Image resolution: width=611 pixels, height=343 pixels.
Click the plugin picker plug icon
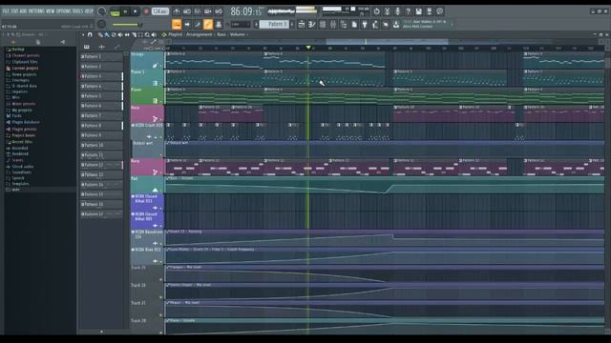(365, 25)
